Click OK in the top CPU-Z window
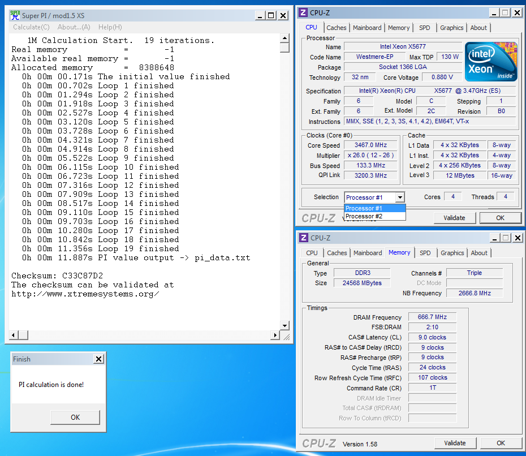Viewport: 526px width, 456px height. 500,218
